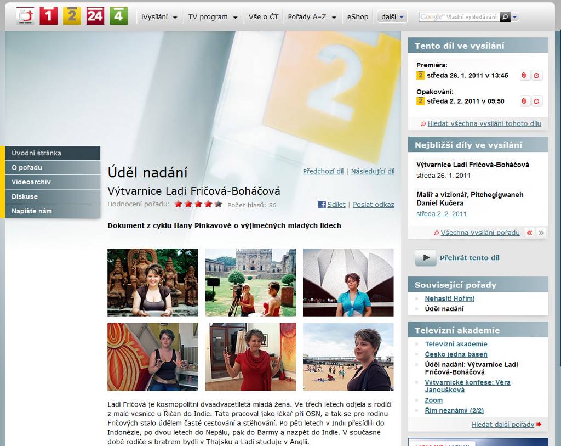Go to next episodes with double-right arrow

coord(542,233)
